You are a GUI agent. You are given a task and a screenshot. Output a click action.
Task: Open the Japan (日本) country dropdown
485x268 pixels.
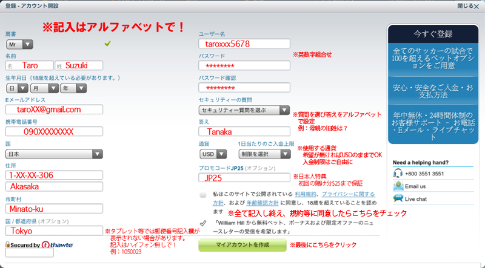pyautogui.click(x=54, y=154)
